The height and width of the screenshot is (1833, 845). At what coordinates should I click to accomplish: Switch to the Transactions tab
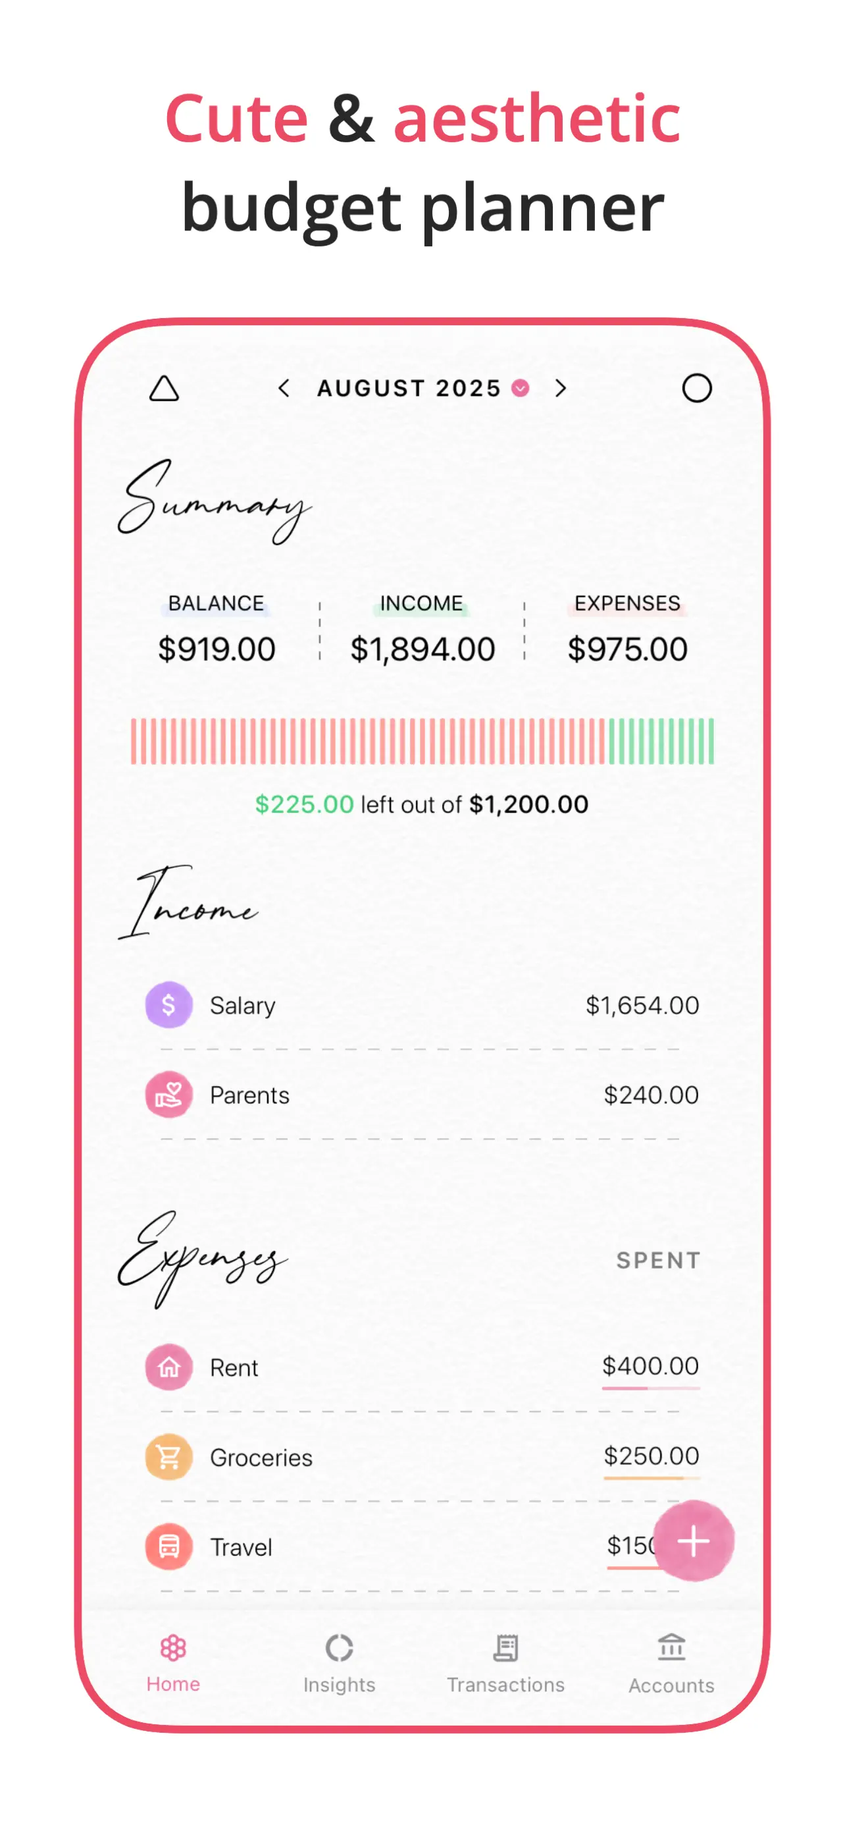(505, 1664)
